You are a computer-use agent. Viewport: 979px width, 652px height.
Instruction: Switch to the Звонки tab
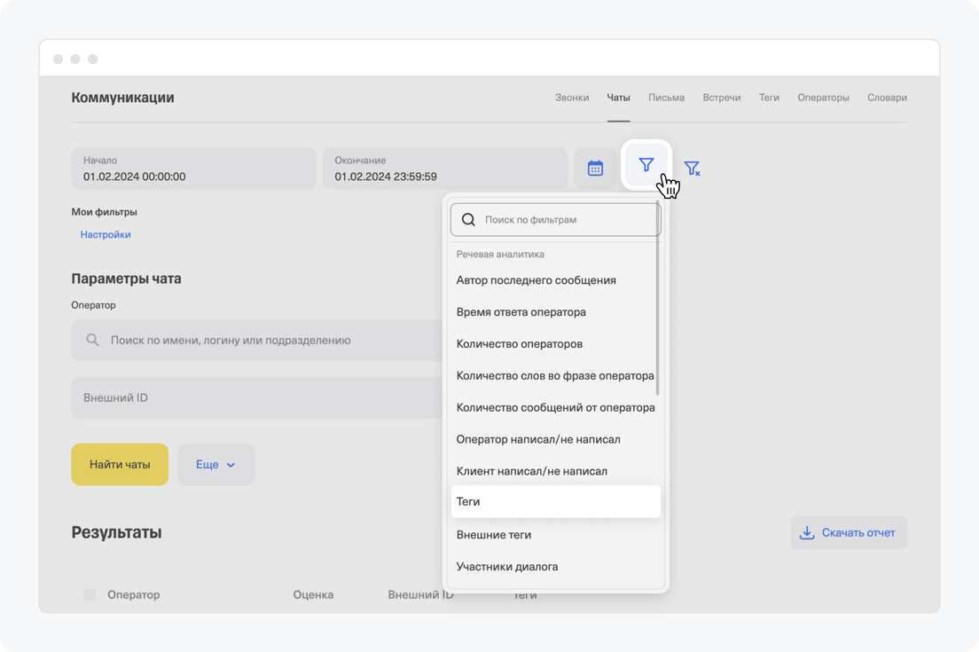tap(572, 98)
